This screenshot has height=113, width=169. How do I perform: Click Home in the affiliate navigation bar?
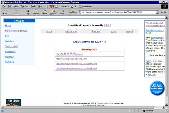[x=49, y=31]
